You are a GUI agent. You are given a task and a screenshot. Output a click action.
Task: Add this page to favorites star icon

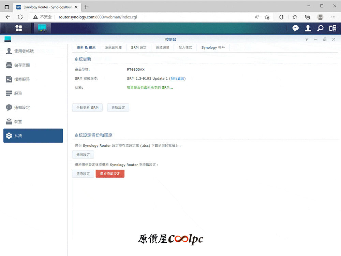pyautogui.click(x=267, y=17)
